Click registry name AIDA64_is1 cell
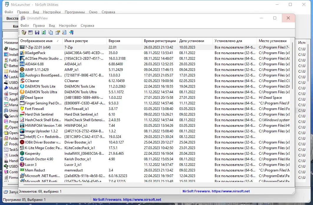 73,64
